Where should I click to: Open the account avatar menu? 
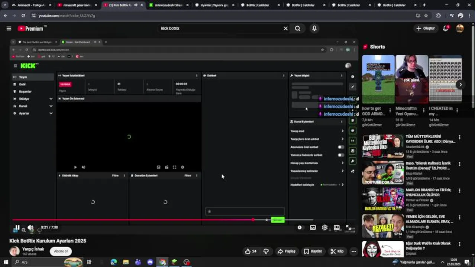click(460, 29)
